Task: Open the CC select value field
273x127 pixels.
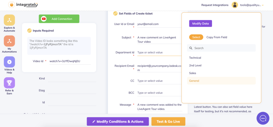Action: pyautogui.click(x=160, y=81)
